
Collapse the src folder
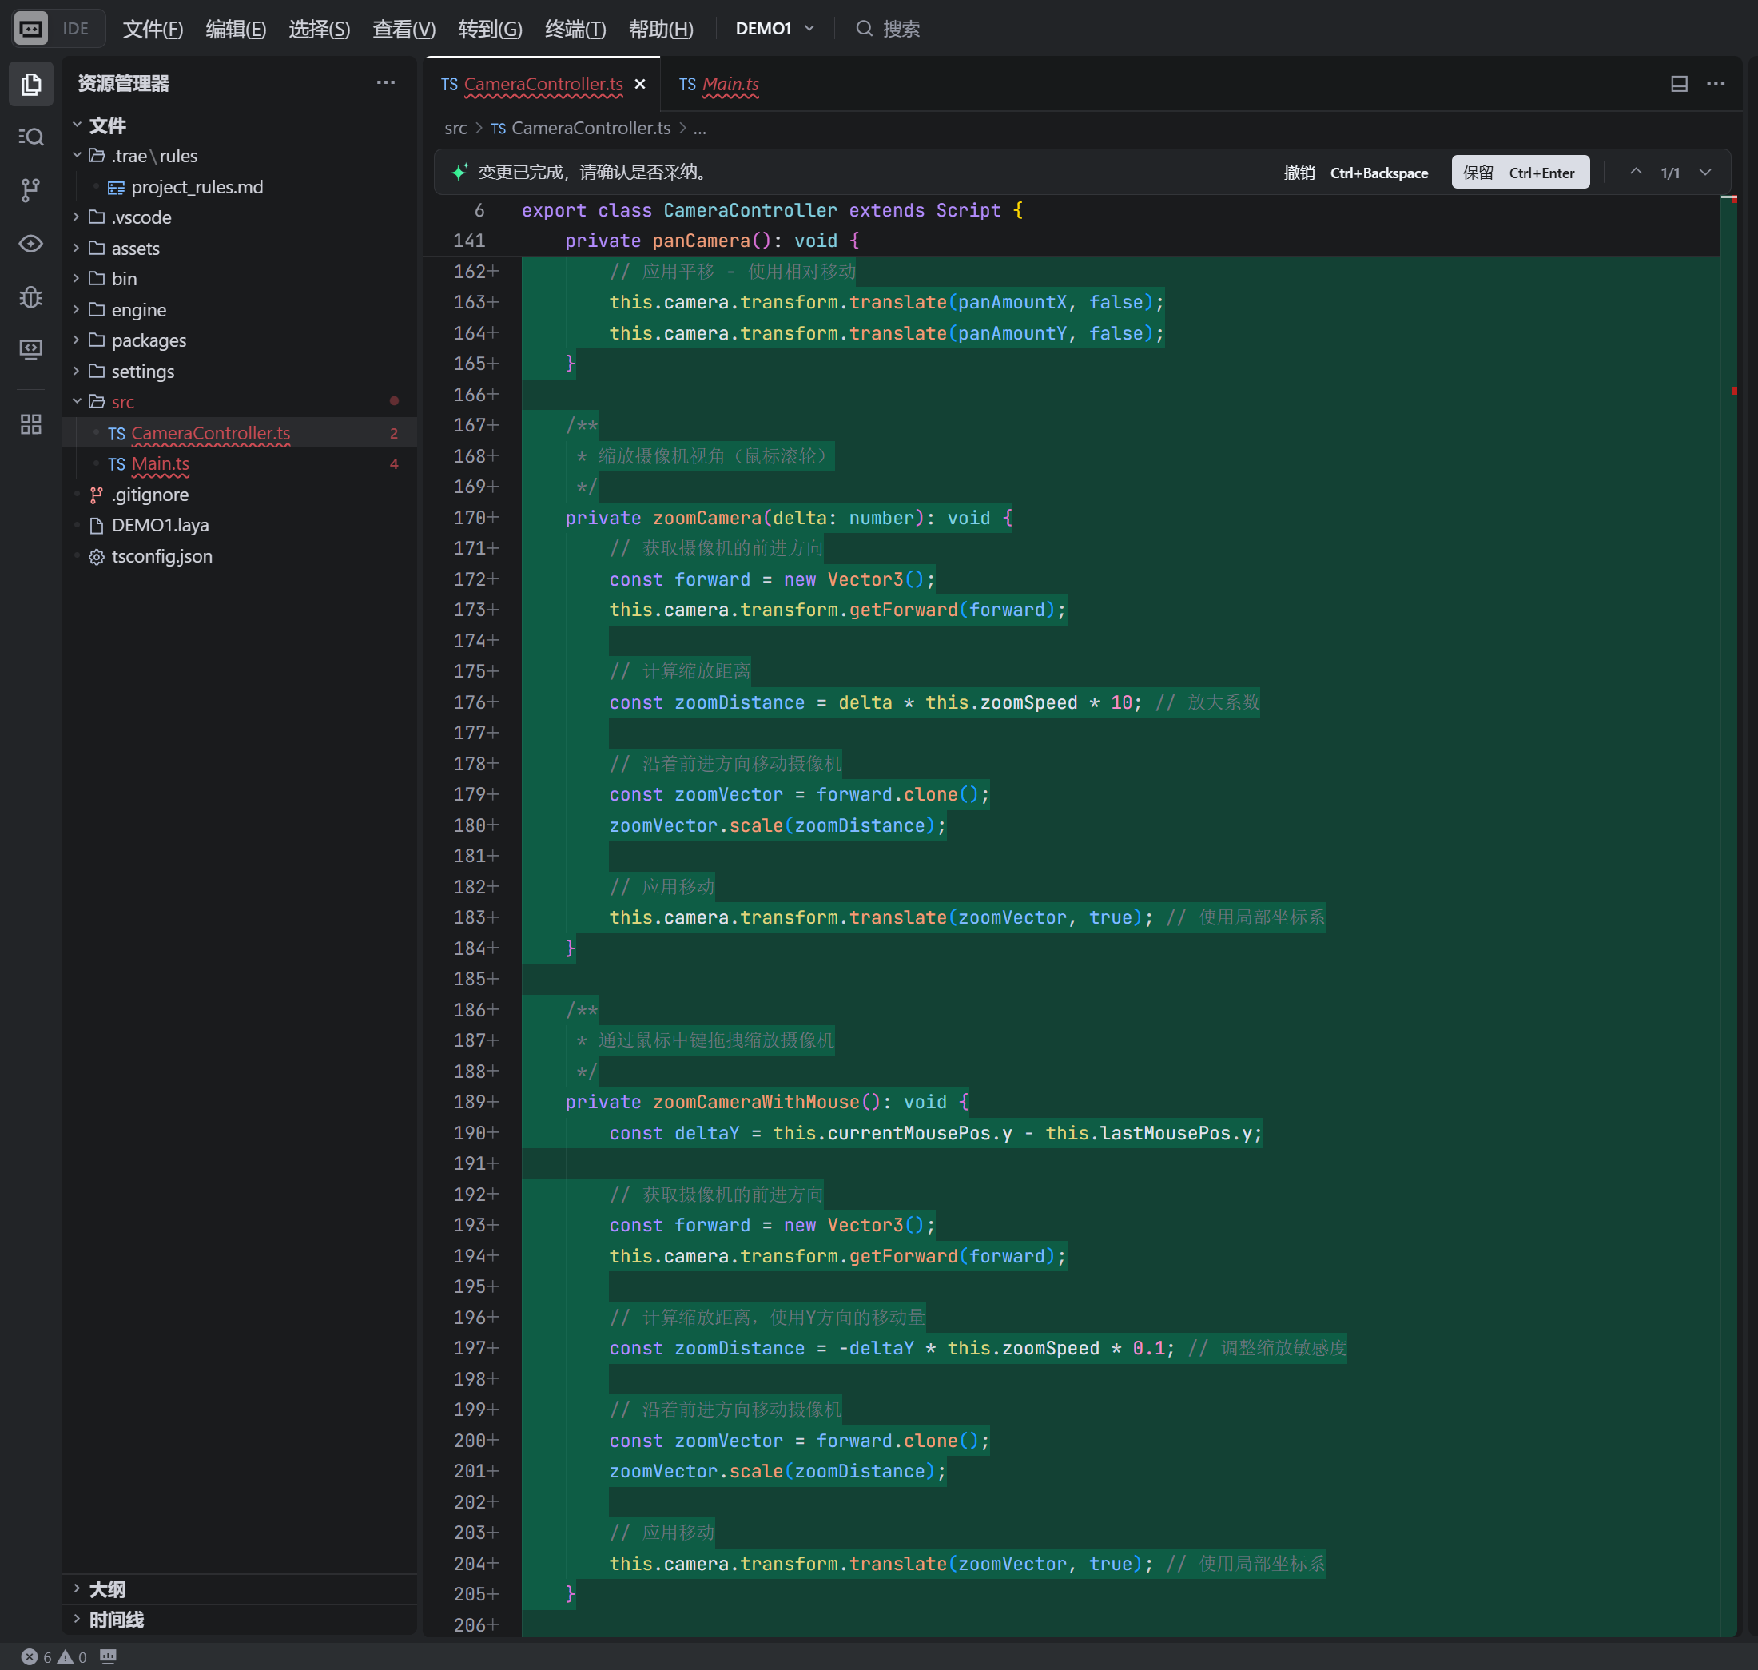tap(123, 403)
